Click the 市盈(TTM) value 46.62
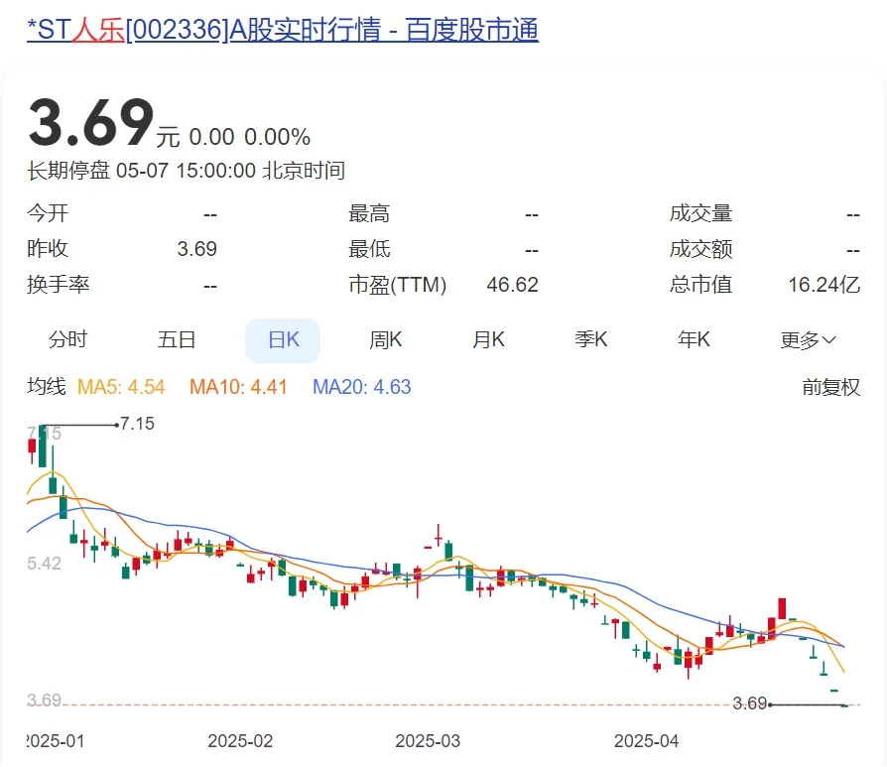The height and width of the screenshot is (767, 887). (x=513, y=285)
